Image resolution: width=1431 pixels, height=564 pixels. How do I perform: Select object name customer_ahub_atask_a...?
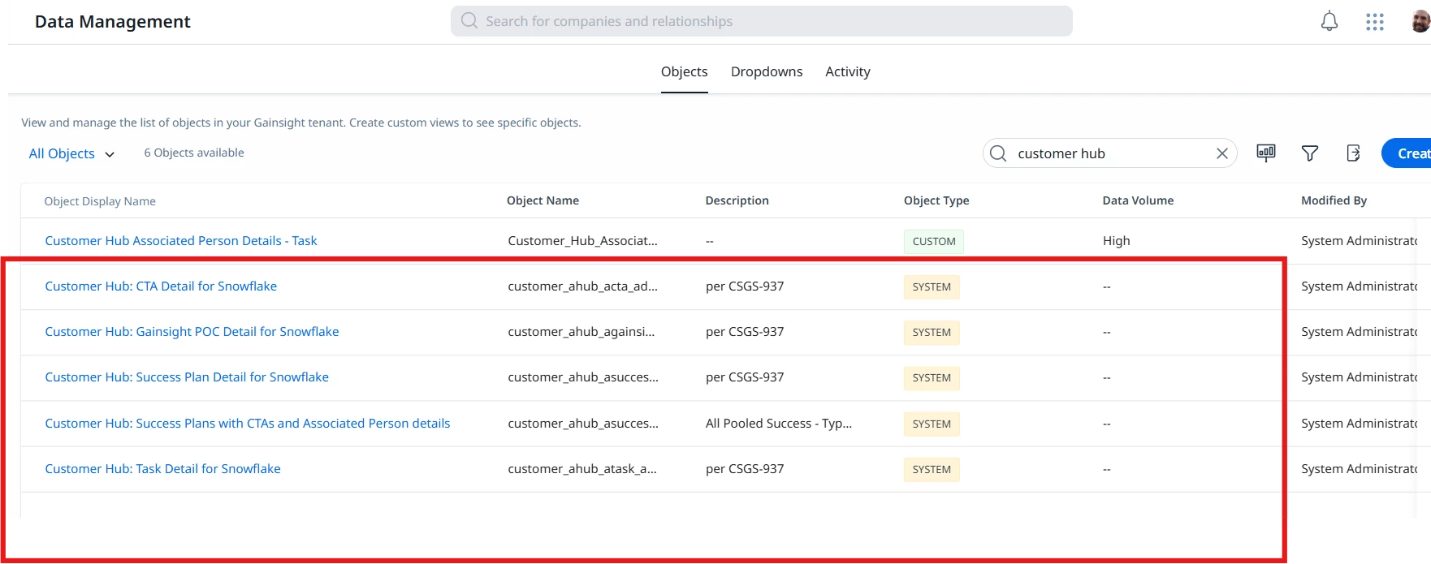click(x=582, y=469)
